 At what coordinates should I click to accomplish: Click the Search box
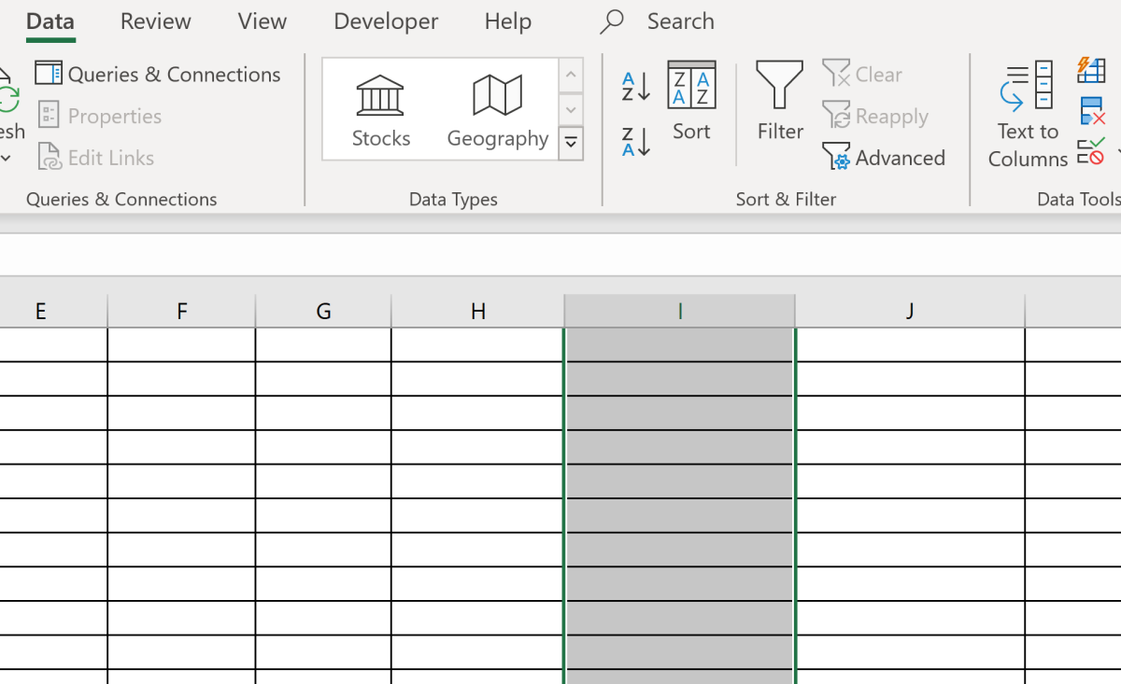click(681, 21)
